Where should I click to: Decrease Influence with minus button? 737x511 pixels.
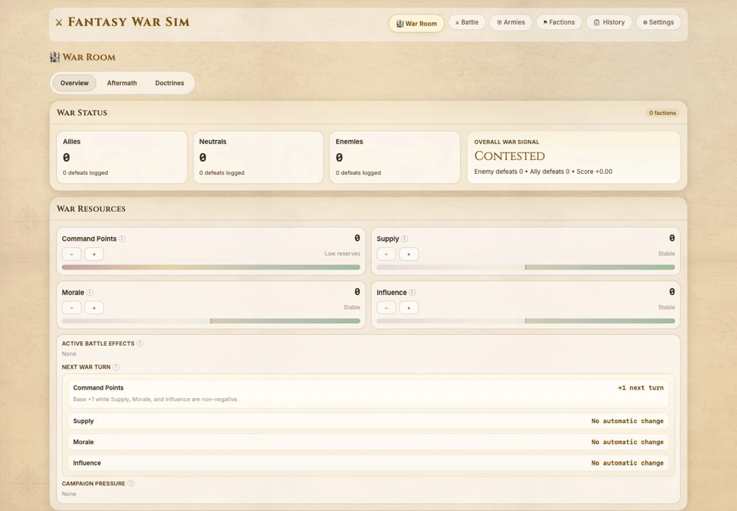(x=386, y=308)
